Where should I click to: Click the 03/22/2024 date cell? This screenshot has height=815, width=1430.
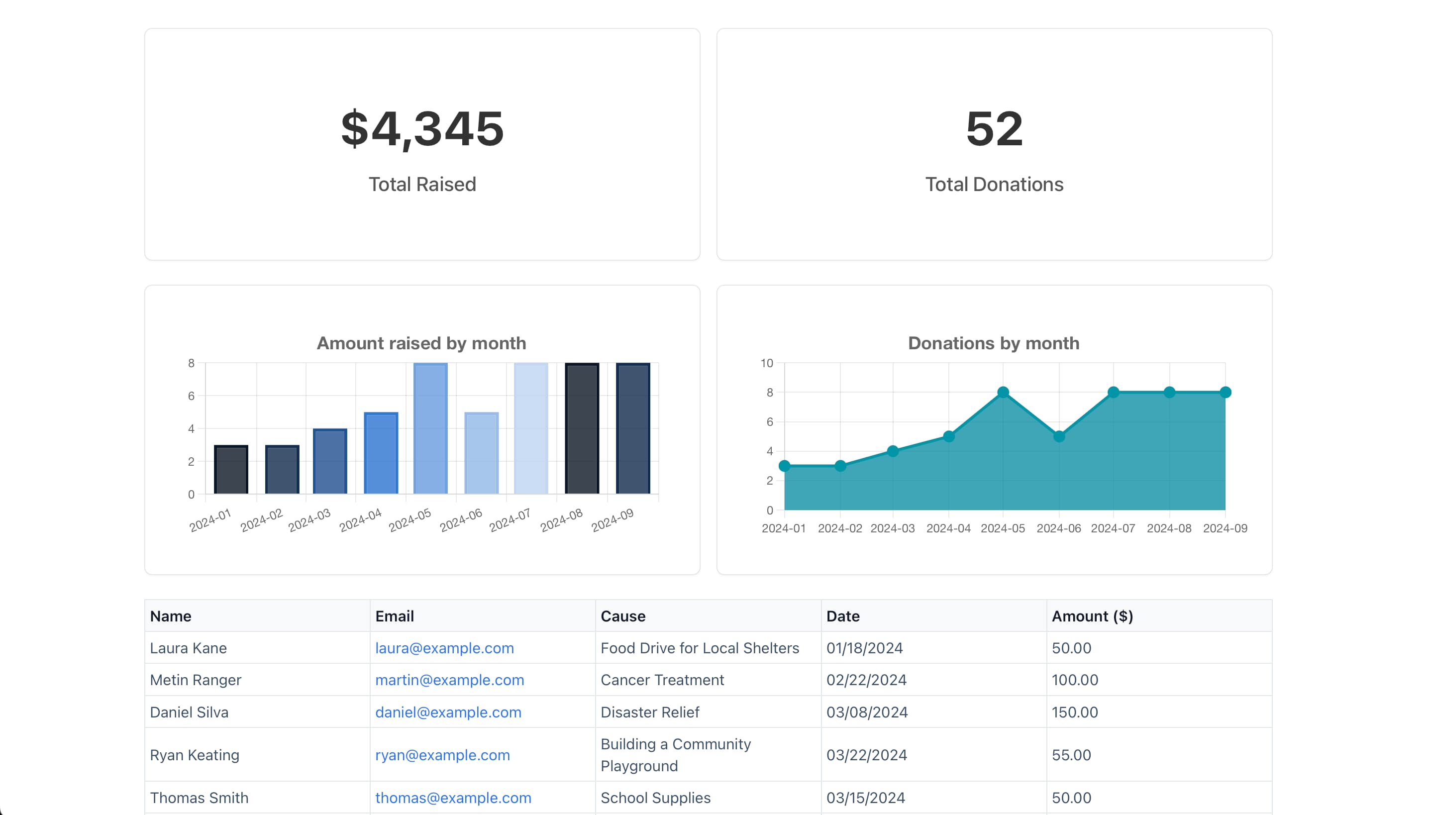(866, 754)
